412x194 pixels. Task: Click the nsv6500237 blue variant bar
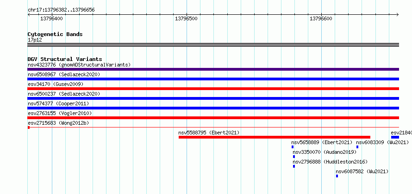tap(213, 98)
